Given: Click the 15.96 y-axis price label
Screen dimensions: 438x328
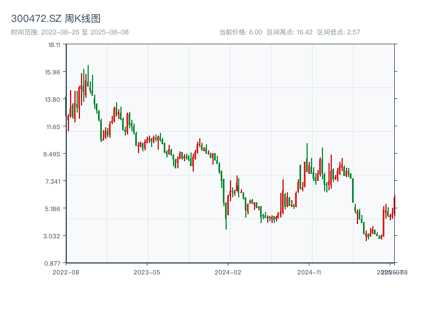Looking at the screenshot, I should (x=54, y=72).
